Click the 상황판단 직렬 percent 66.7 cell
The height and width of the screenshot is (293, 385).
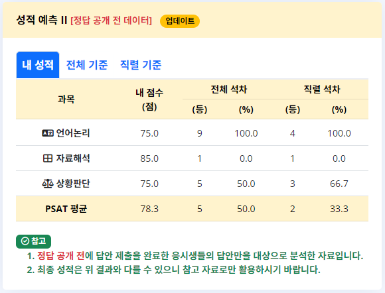(x=339, y=184)
